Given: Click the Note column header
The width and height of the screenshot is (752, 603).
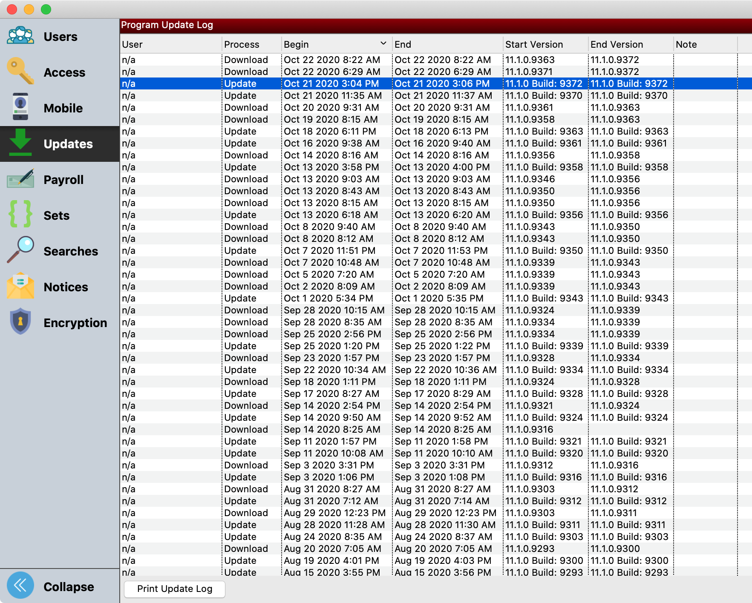Looking at the screenshot, I should (x=686, y=44).
